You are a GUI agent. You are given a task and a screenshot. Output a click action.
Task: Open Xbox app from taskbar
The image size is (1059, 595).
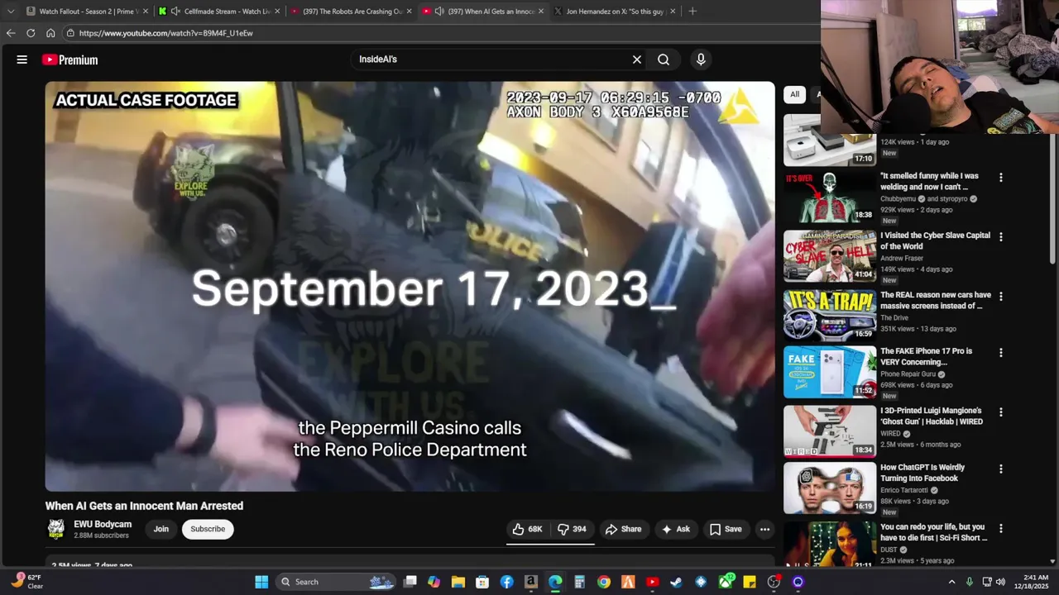click(726, 582)
